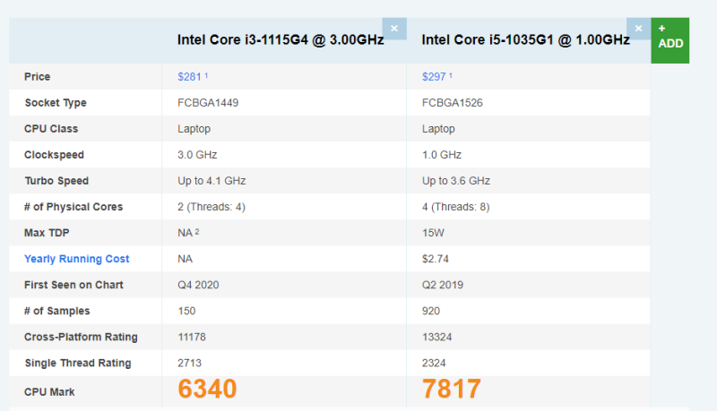Open the Yearly Running Cost link
This screenshot has height=411, width=717.
point(77,259)
